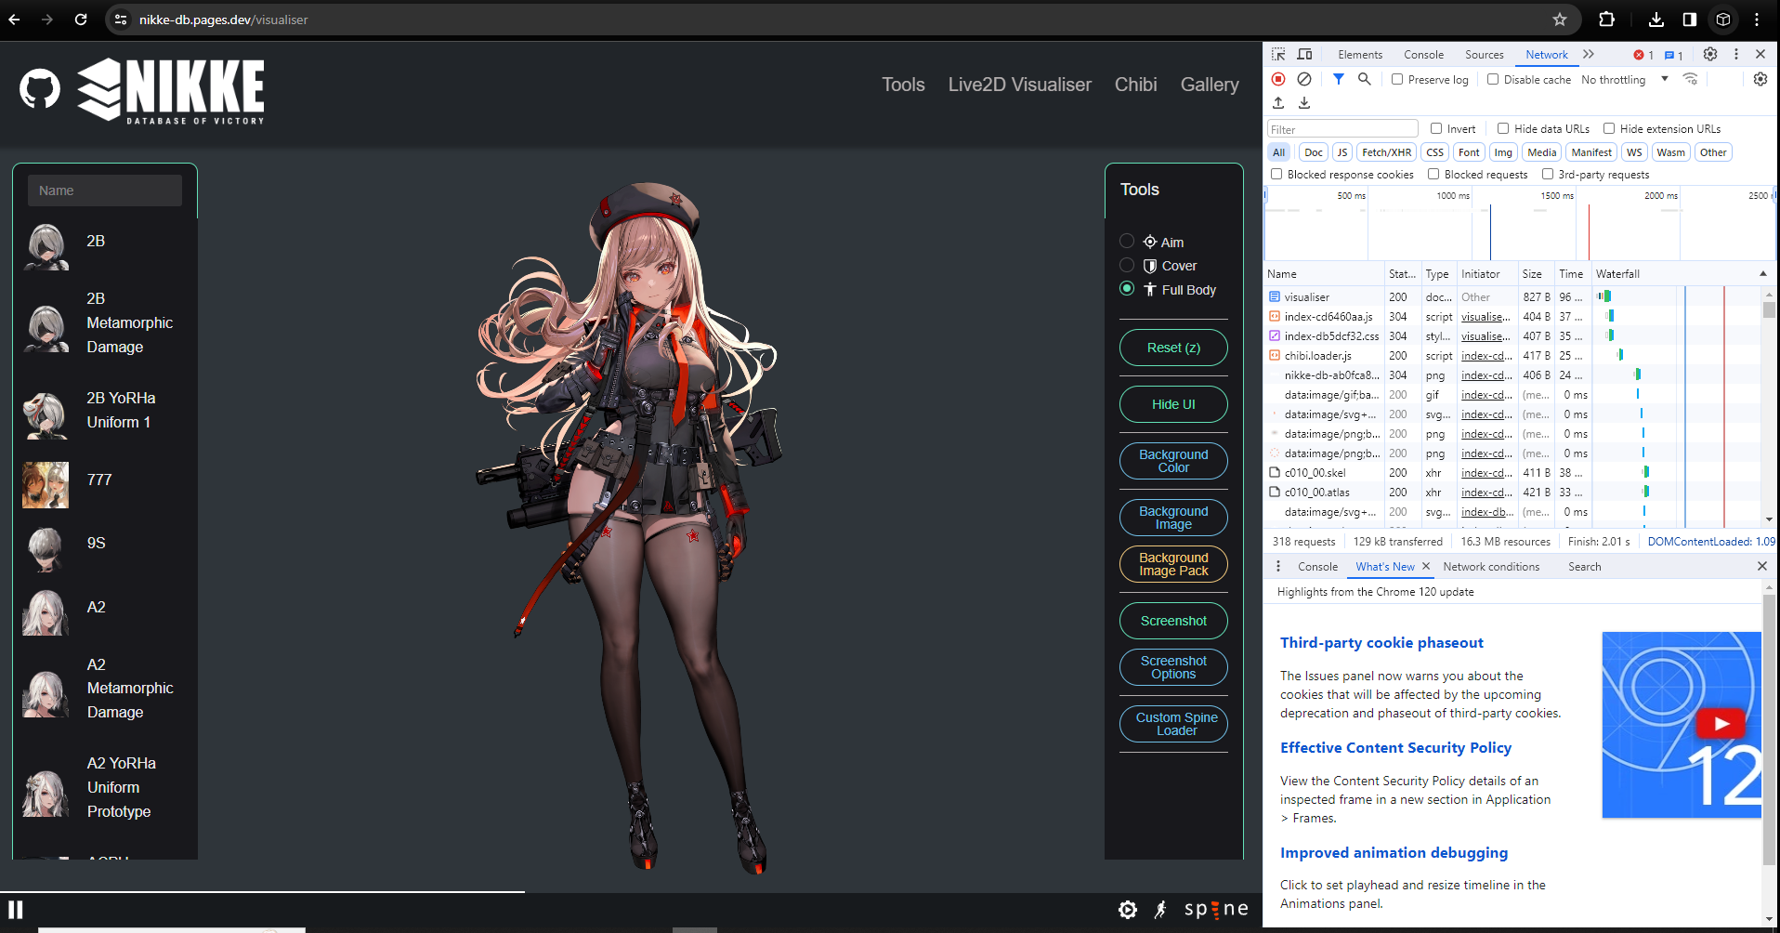Select the 777 character thumbnail
Viewport: 1780px width, 933px height.
tap(46, 485)
